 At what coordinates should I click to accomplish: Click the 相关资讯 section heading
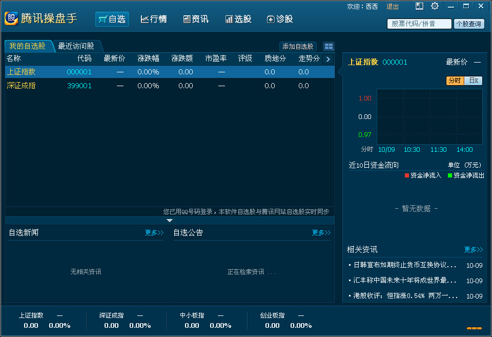coord(362,250)
